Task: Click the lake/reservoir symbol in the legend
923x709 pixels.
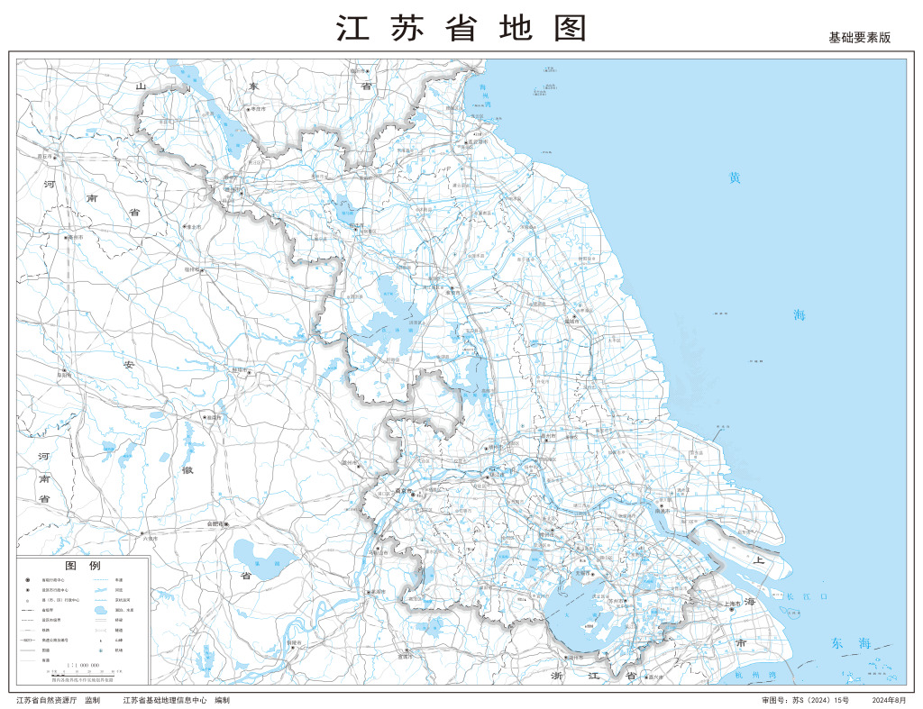Action: point(100,612)
